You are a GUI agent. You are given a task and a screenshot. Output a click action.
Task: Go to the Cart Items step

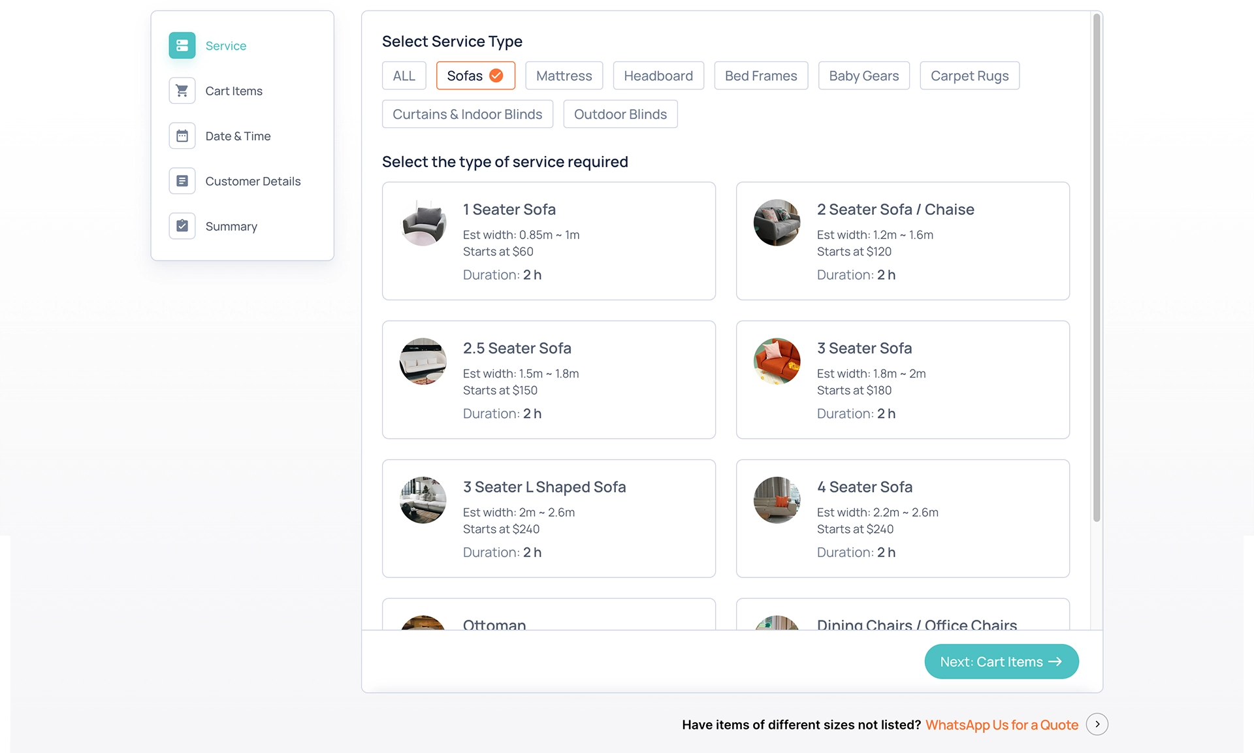tap(234, 91)
